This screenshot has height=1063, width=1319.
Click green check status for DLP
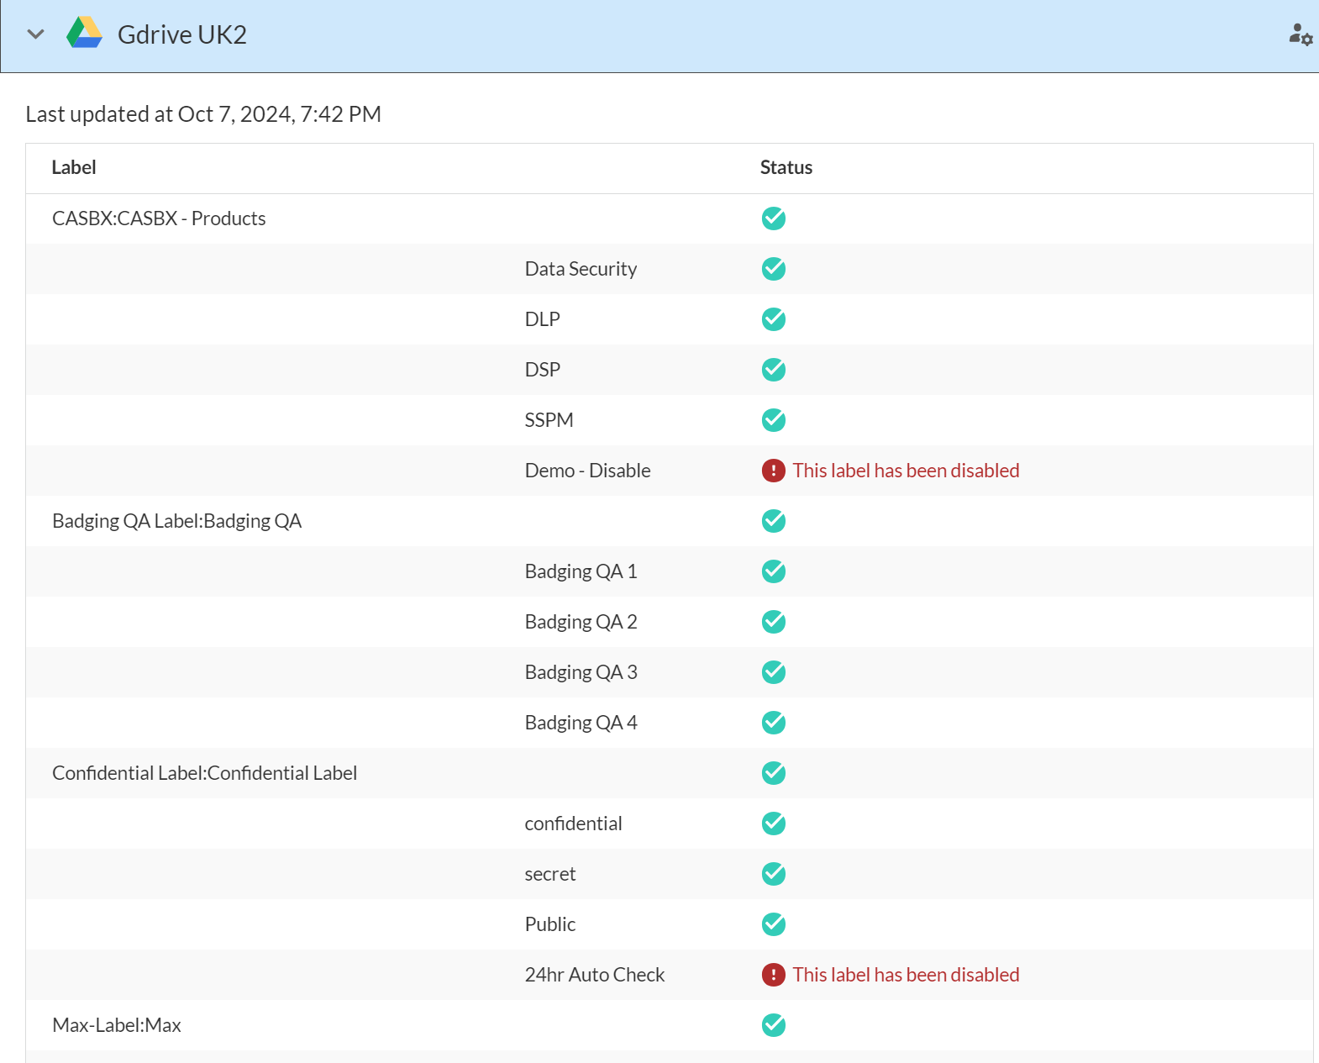point(773,319)
